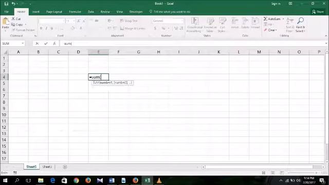Click Sign in at top right

coord(276,4)
